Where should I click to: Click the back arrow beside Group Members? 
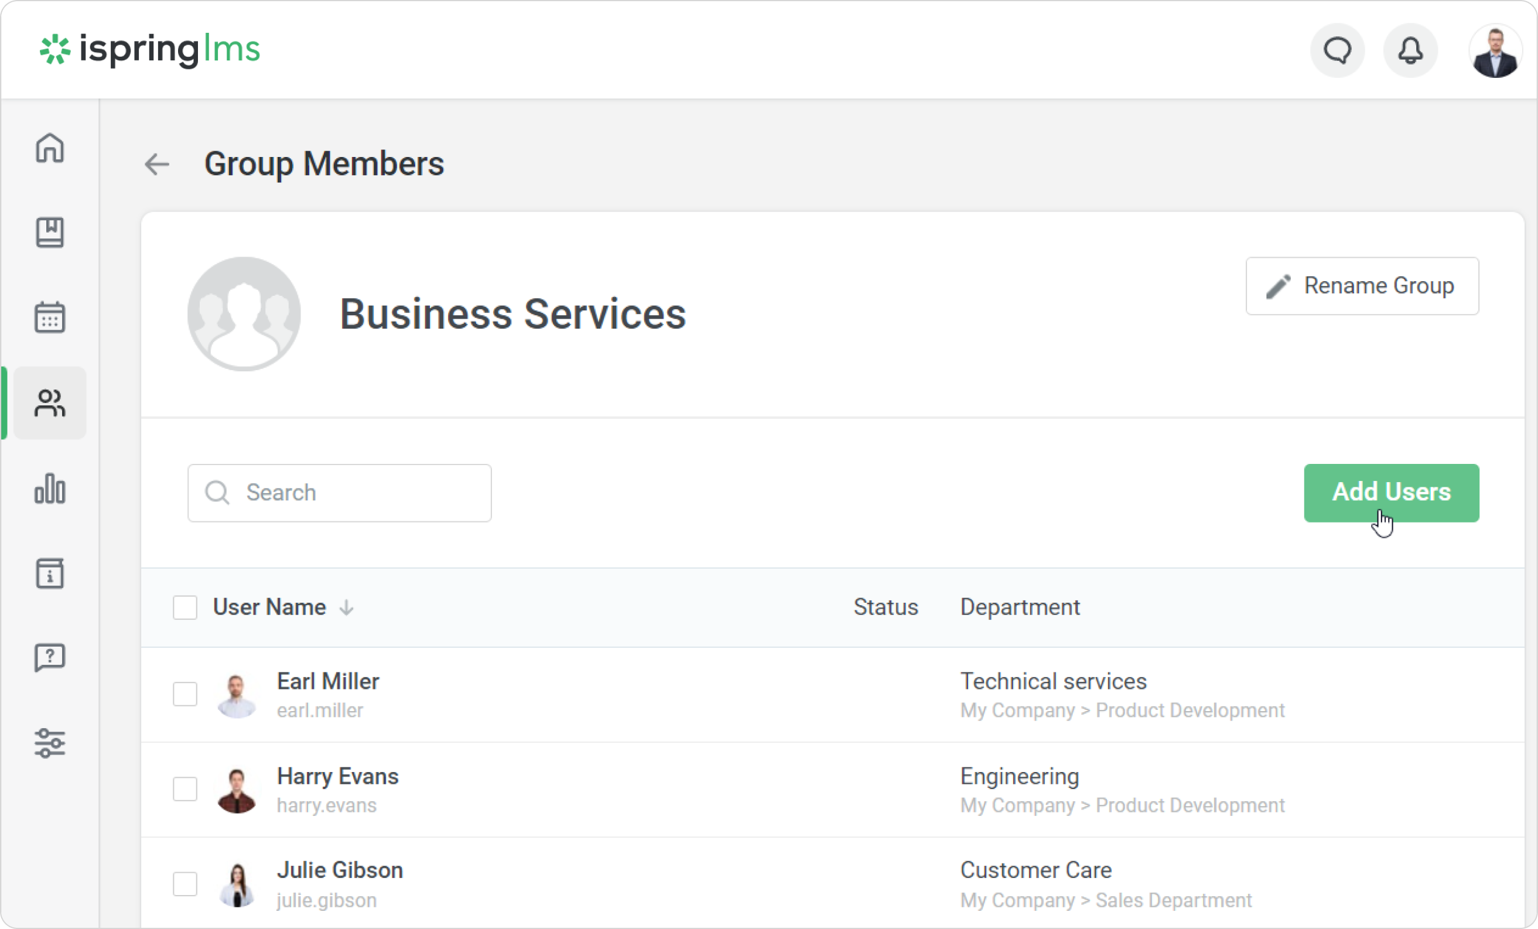tap(157, 164)
